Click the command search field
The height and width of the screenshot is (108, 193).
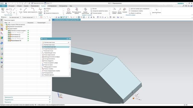coord(177,6)
